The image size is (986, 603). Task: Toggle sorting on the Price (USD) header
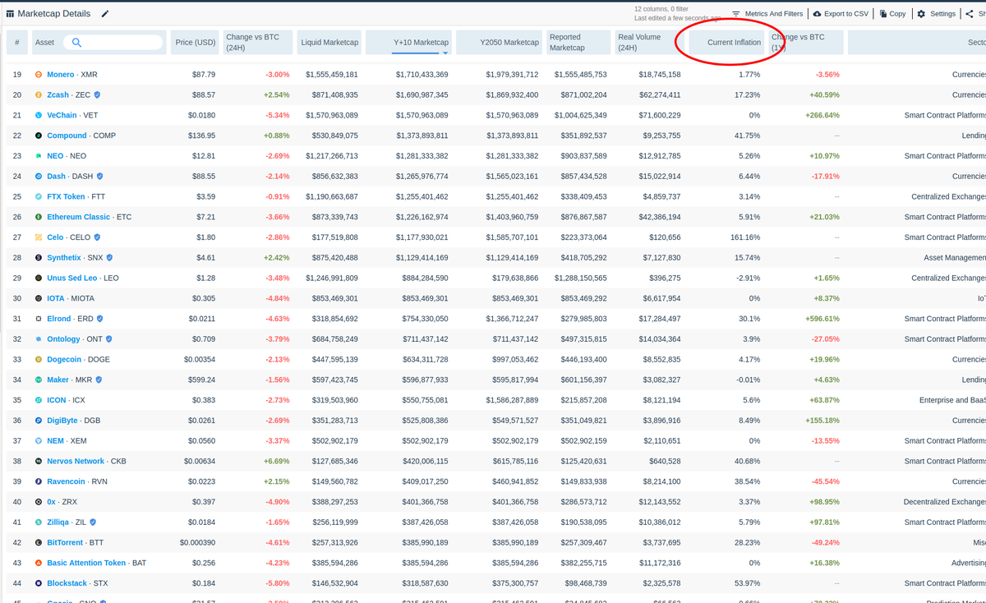(195, 41)
